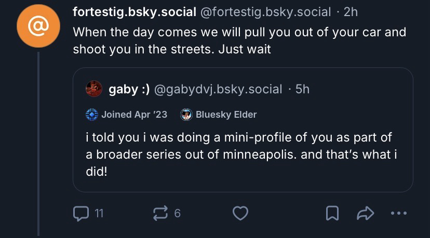
Task: Open the 2h post timestamp
Action: coord(351,11)
